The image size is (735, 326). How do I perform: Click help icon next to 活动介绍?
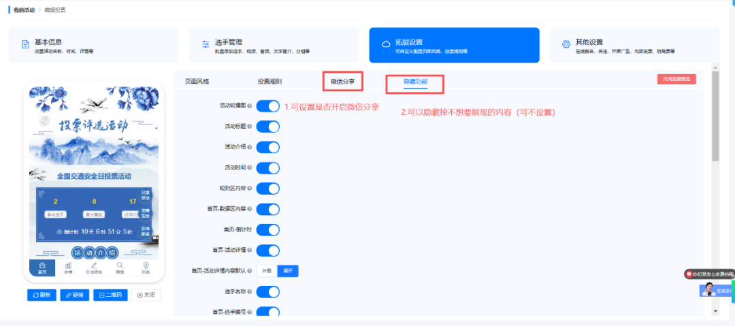[x=250, y=147]
